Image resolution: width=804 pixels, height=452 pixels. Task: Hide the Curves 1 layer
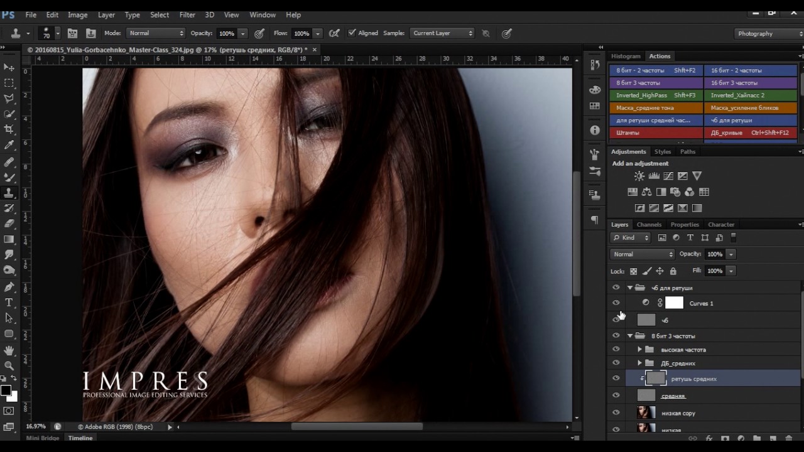[616, 303]
